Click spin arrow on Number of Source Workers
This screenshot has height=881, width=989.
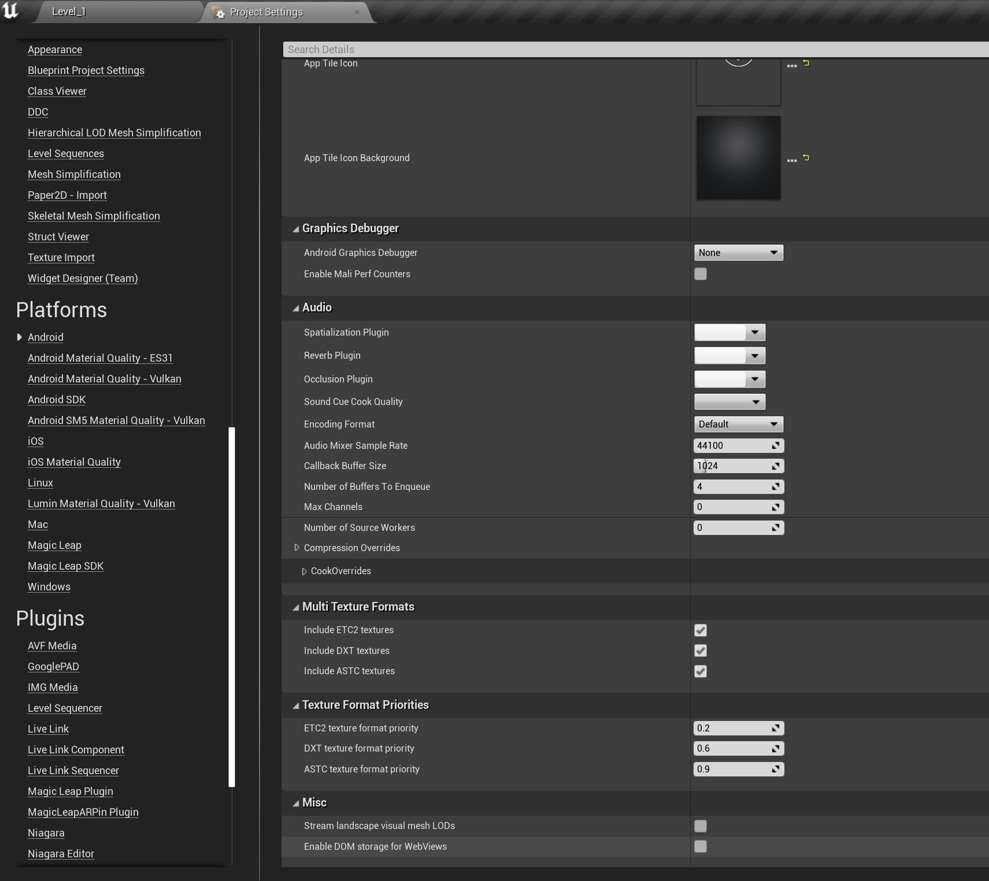[776, 527]
